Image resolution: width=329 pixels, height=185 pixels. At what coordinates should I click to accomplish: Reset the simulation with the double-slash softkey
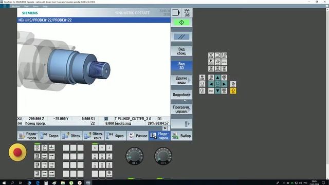click(x=181, y=37)
